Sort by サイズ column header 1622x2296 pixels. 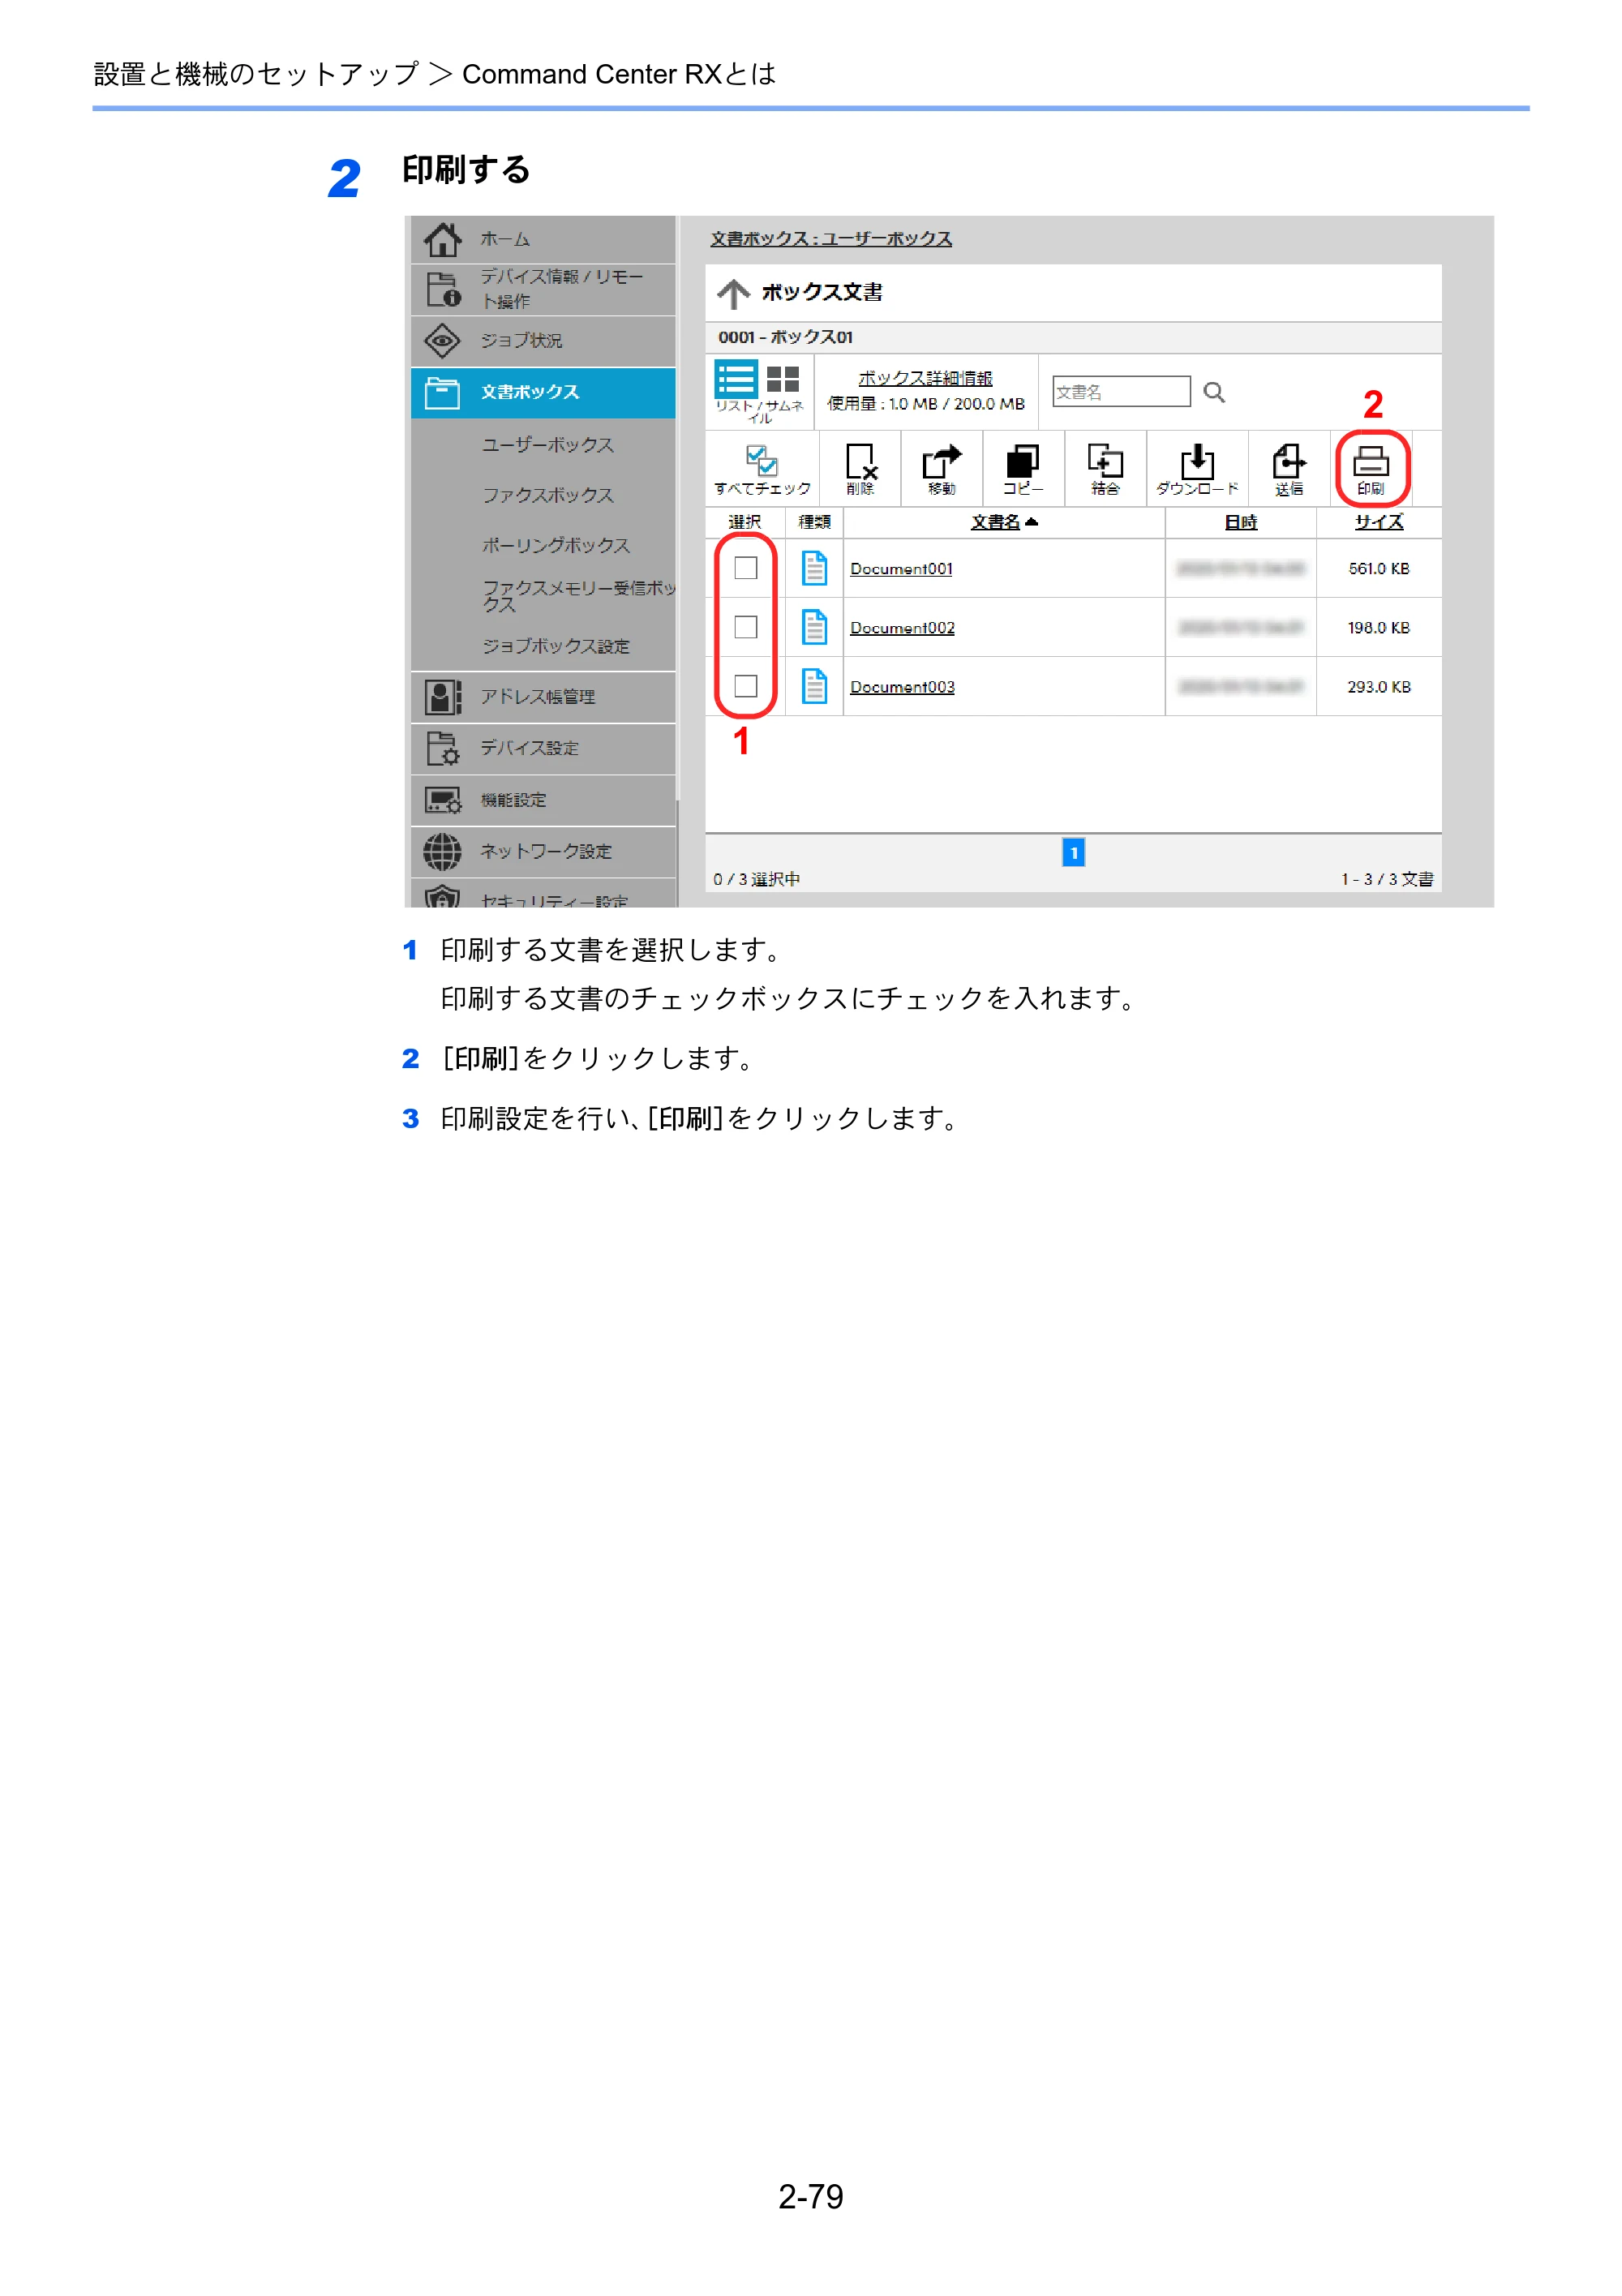1379,522
